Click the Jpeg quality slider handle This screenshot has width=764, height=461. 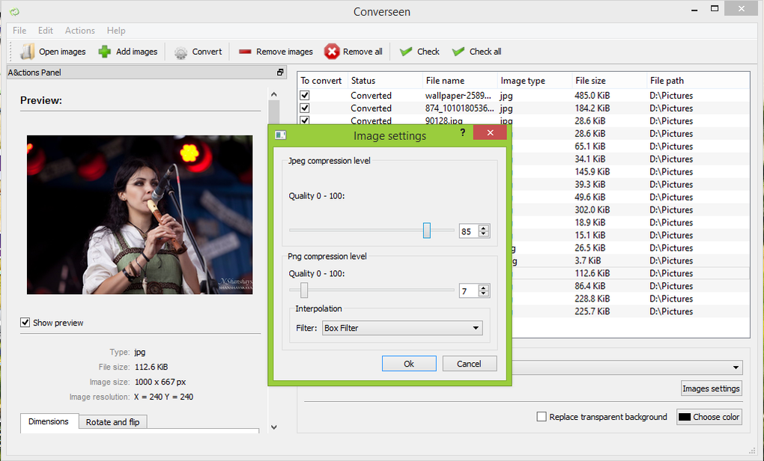(427, 230)
